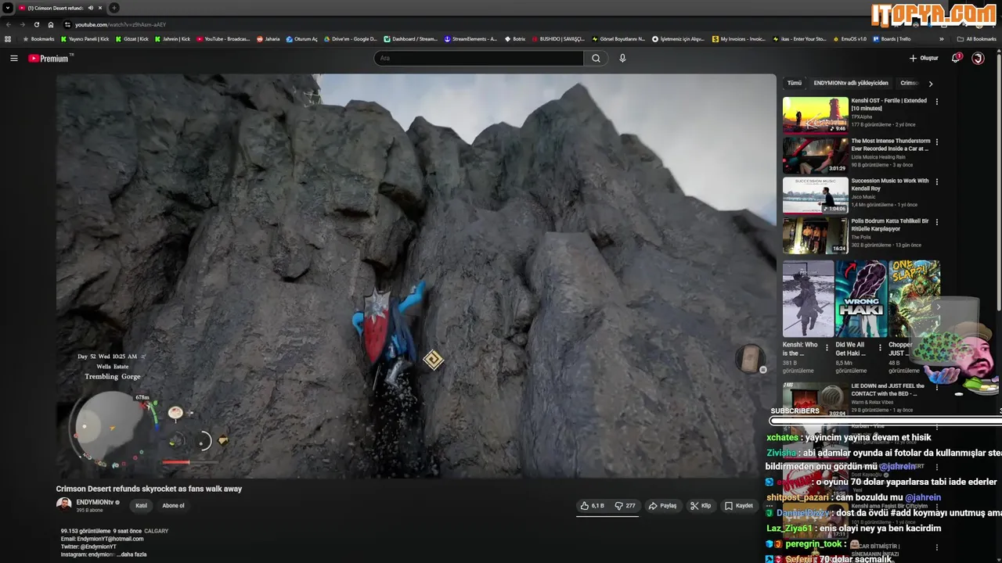Open the account avatar menu

point(978,59)
